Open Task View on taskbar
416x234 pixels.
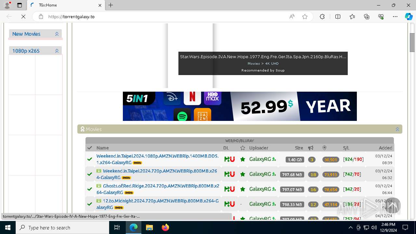pyautogui.click(x=117, y=227)
